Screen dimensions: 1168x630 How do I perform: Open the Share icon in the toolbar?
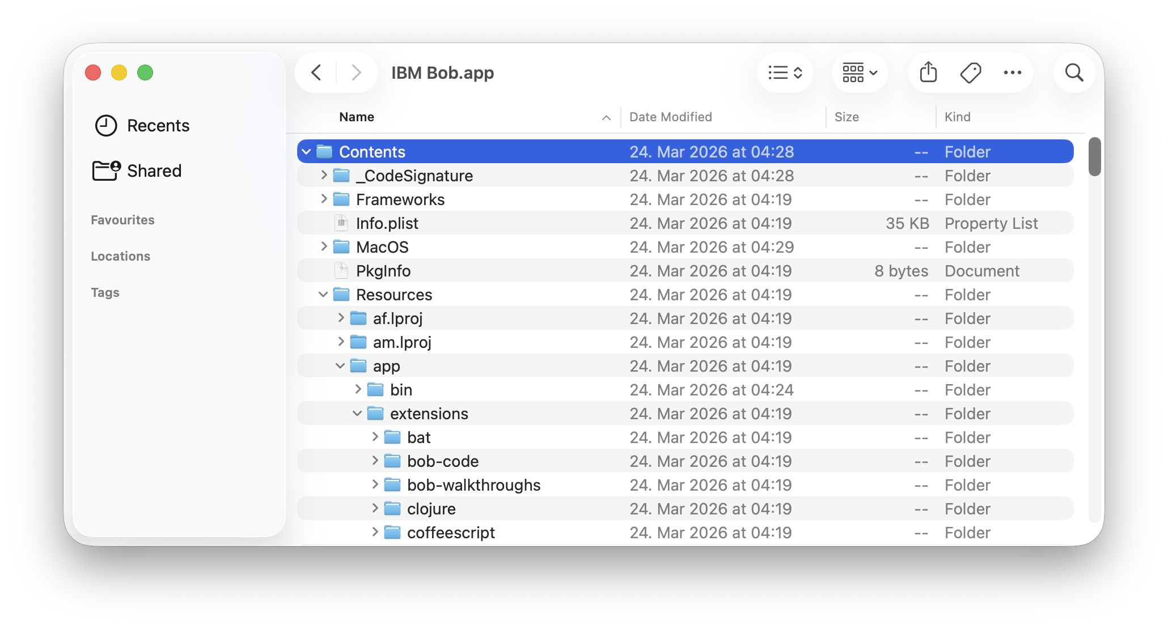coord(928,73)
